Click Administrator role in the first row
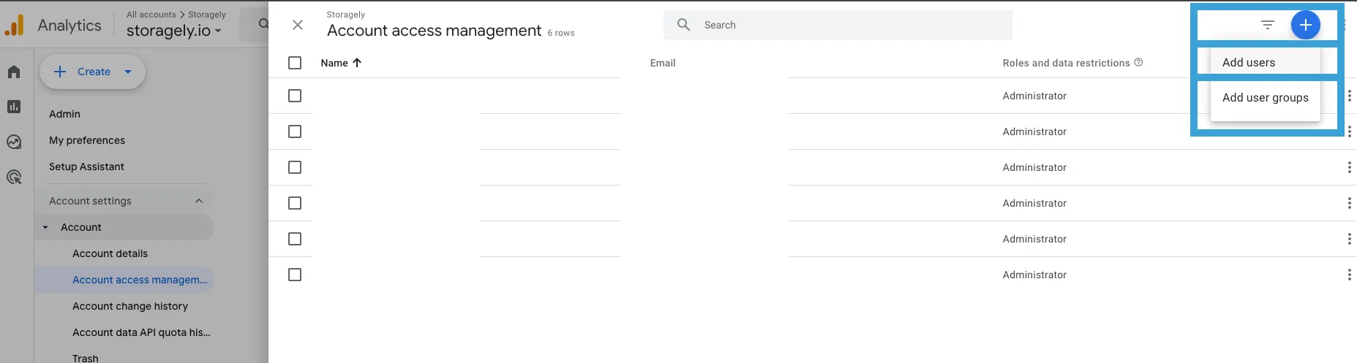This screenshot has width=1357, height=363. click(1034, 96)
